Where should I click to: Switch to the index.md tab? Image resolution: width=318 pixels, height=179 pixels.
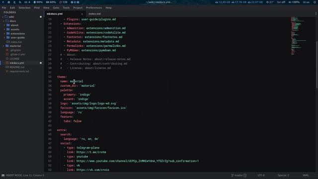(x=95, y=14)
